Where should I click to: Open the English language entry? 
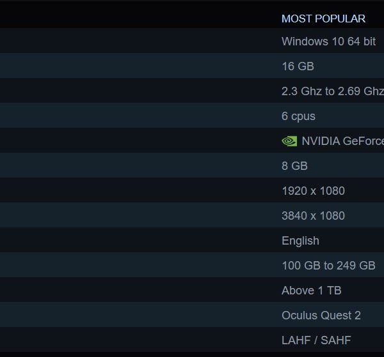[192, 240]
